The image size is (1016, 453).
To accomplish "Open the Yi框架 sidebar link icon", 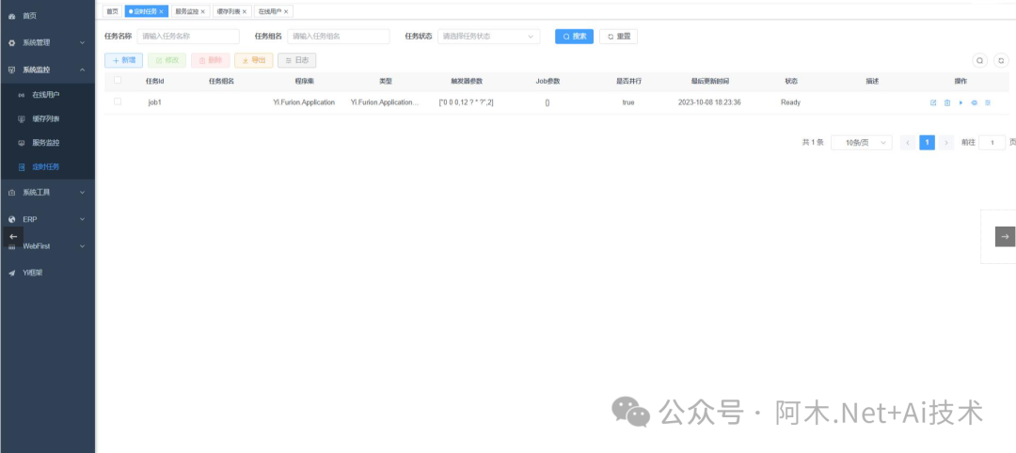I will [11, 273].
